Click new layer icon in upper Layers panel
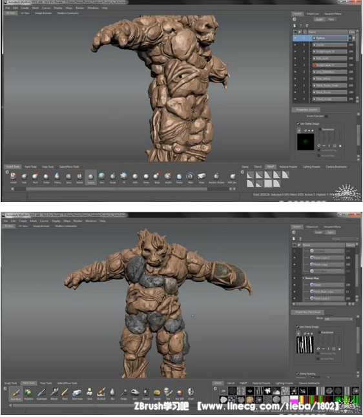The height and width of the screenshot is (417, 363). point(295,26)
